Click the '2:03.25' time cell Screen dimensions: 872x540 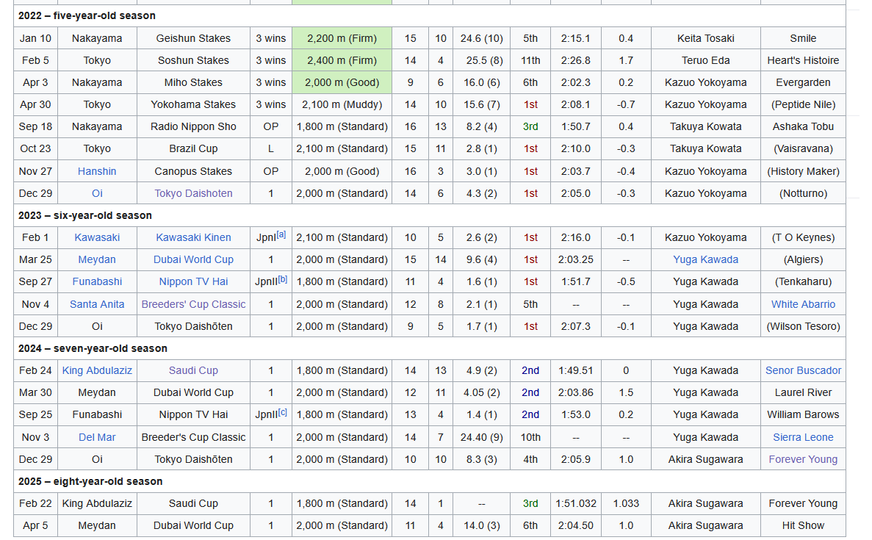pos(576,259)
